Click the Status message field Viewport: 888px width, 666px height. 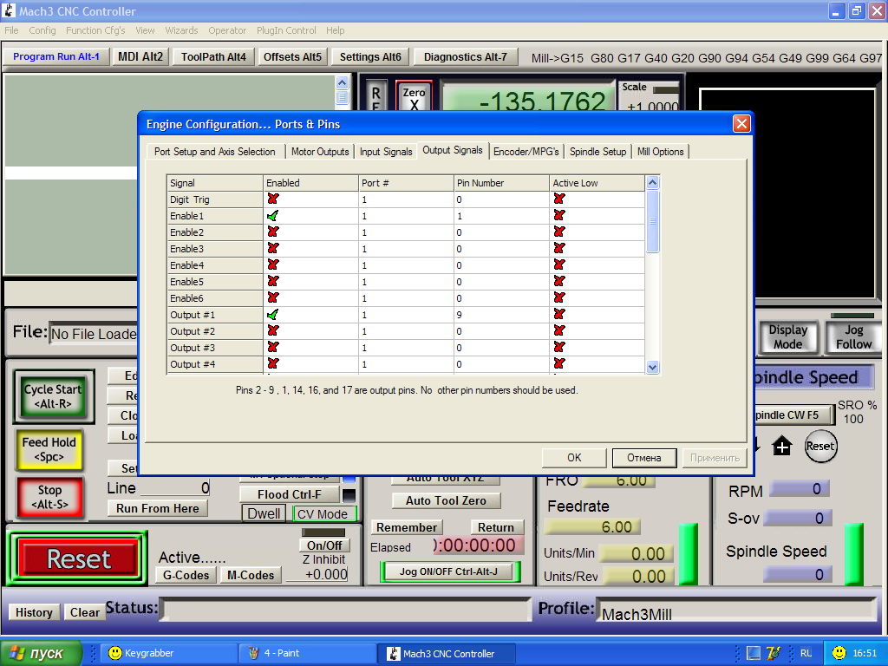(346, 609)
